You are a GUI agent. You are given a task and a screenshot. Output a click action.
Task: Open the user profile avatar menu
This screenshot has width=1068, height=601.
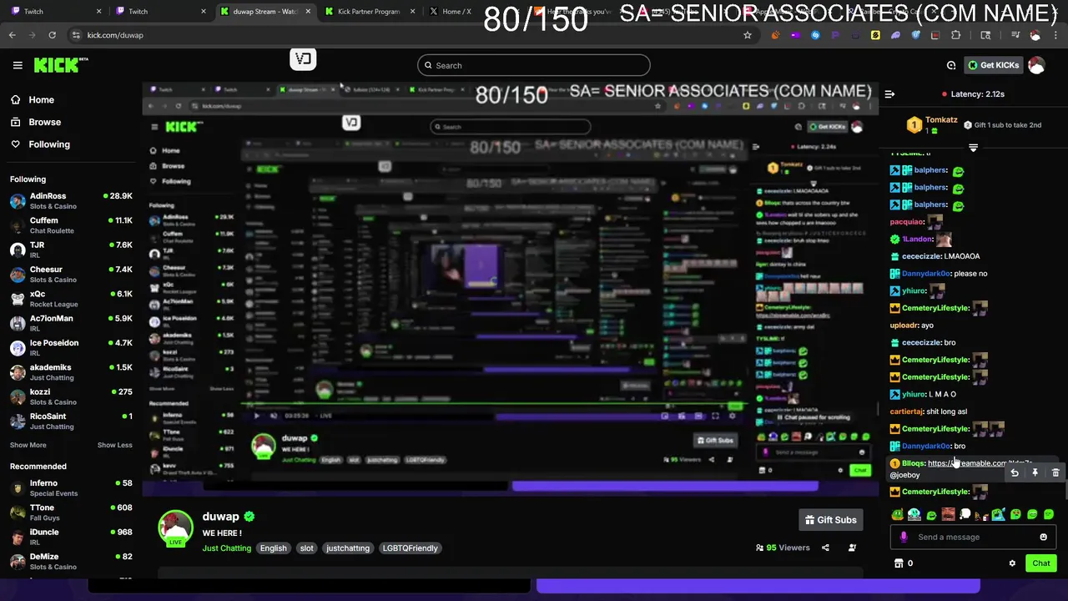coord(1036,65)
